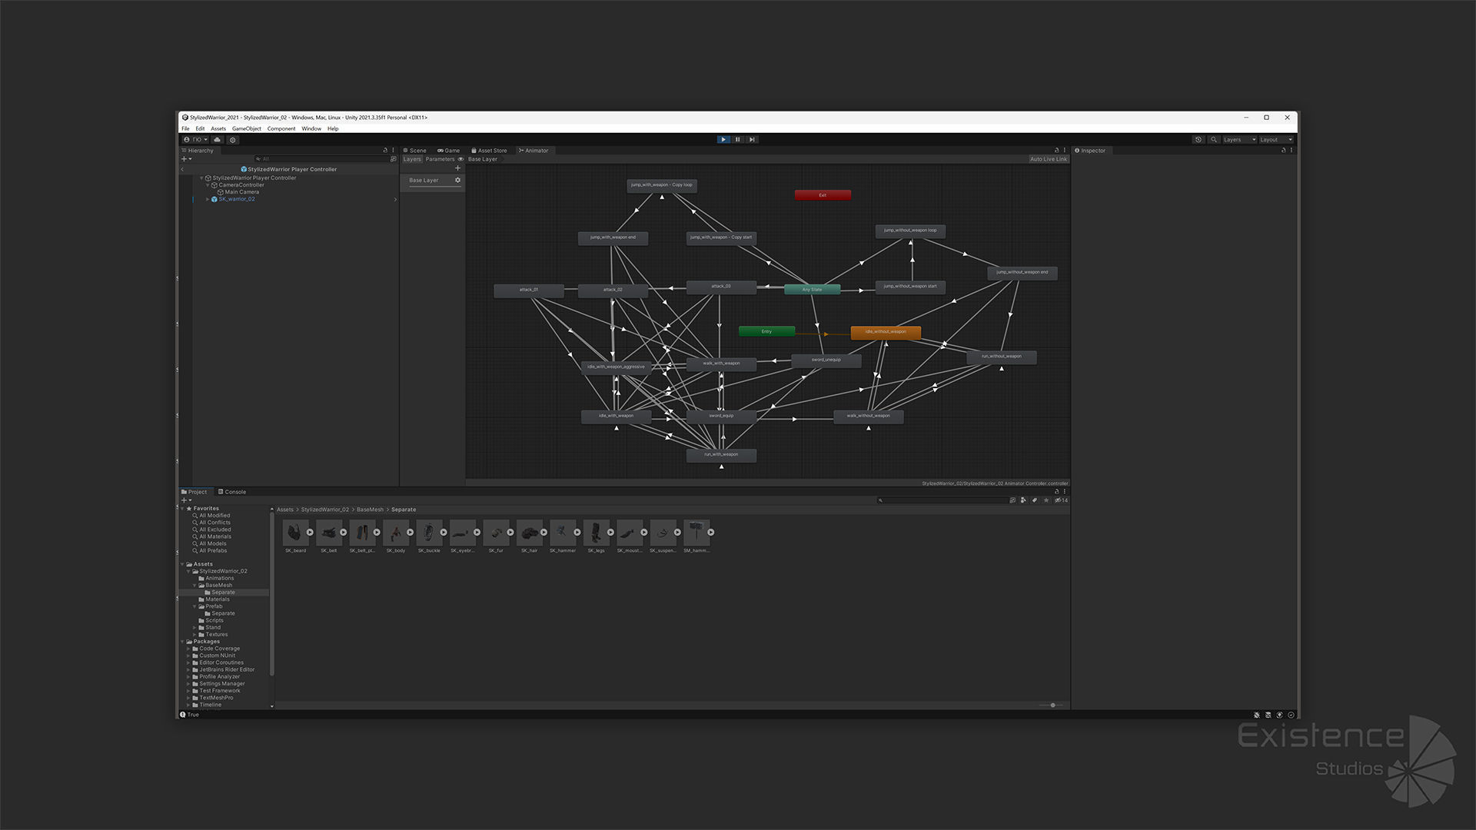Toggle the Parameters eye visibility icon
Screen dimensions: 1476x830
point(460,159)
